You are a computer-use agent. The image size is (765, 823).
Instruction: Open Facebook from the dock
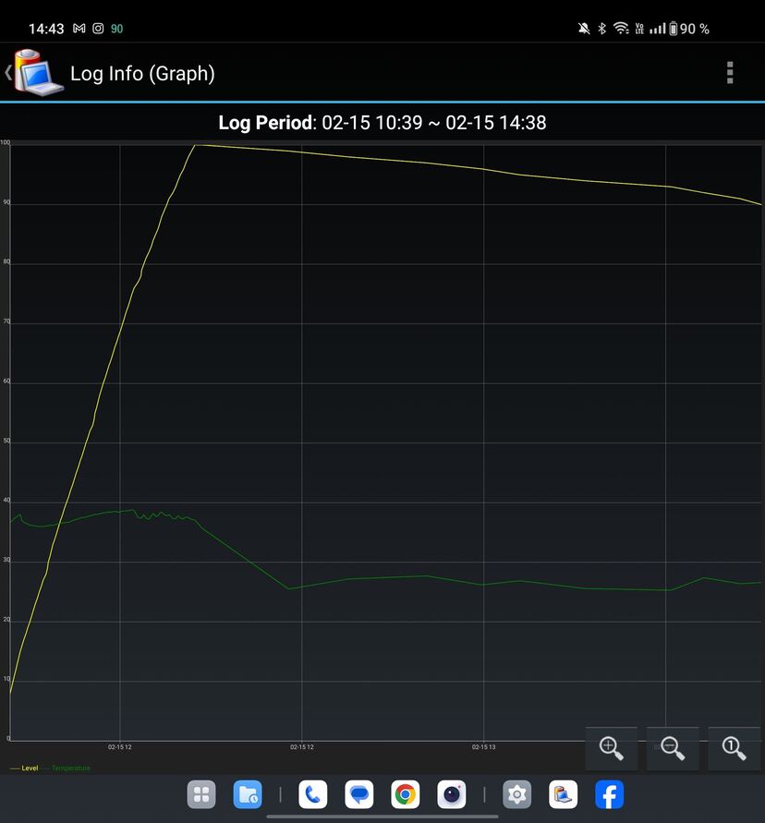(609, 794)
